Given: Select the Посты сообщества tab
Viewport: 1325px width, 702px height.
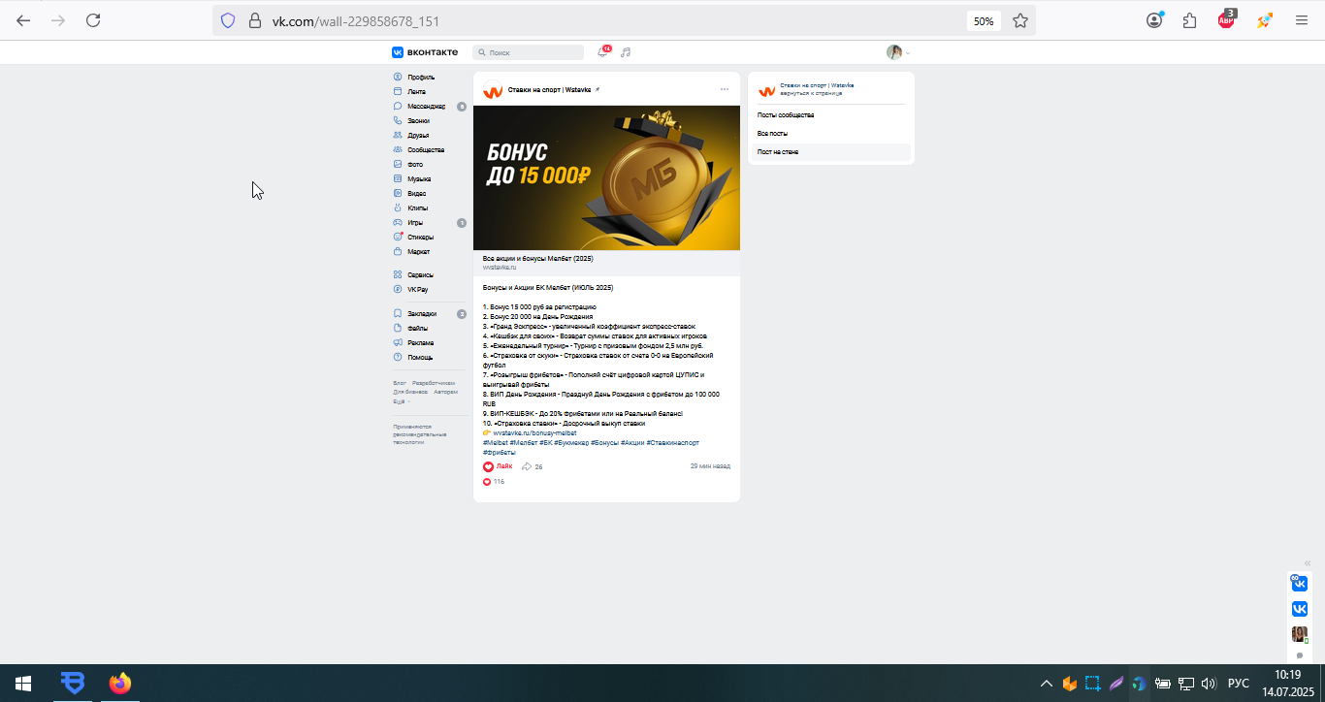Looking at the screenshot, I should 786,115.
